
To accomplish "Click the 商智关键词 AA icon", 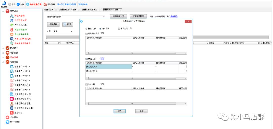I will (12, 16).
